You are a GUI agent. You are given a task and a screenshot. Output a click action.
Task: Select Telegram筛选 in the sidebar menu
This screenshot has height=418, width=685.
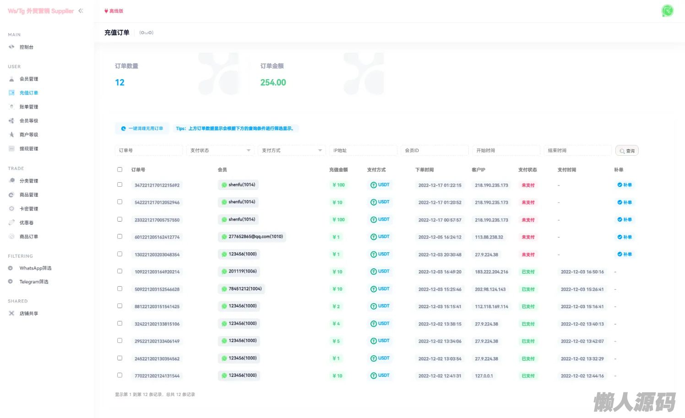[33, 282]
